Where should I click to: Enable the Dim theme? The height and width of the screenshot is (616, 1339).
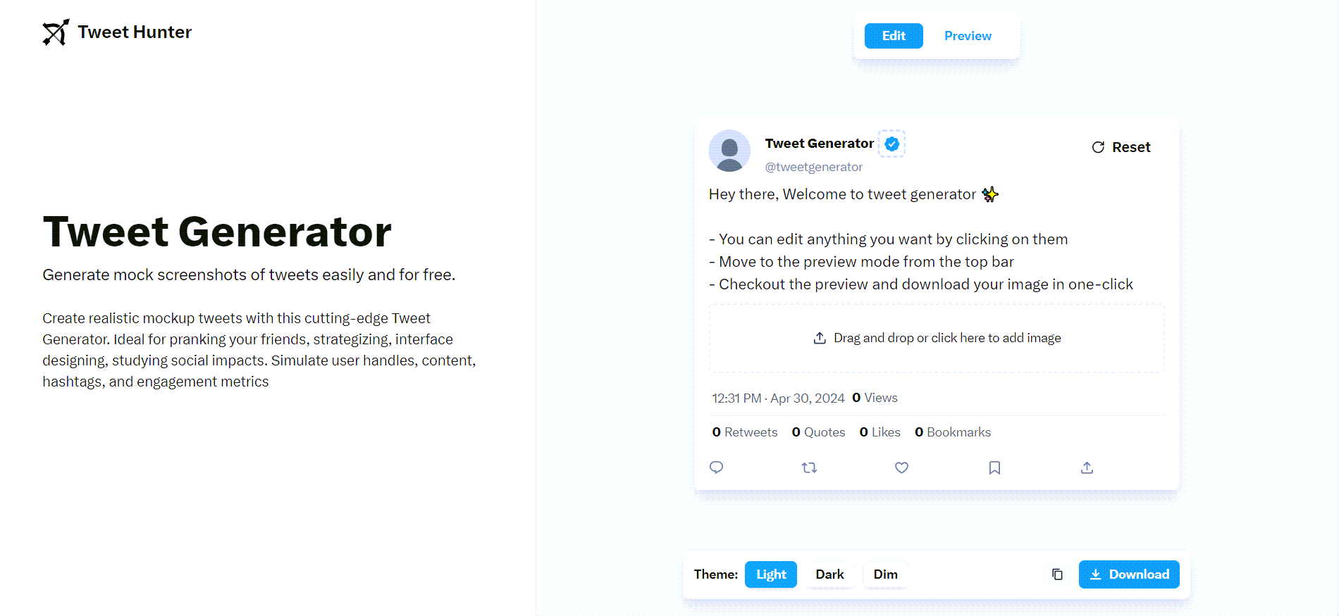coord(886,574)
